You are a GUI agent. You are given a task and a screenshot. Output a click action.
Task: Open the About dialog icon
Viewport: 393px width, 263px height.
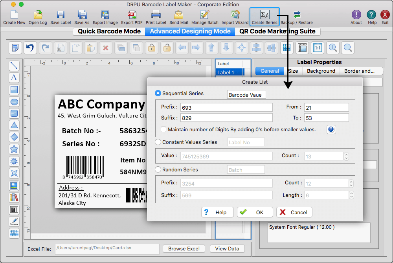point(356,17)
